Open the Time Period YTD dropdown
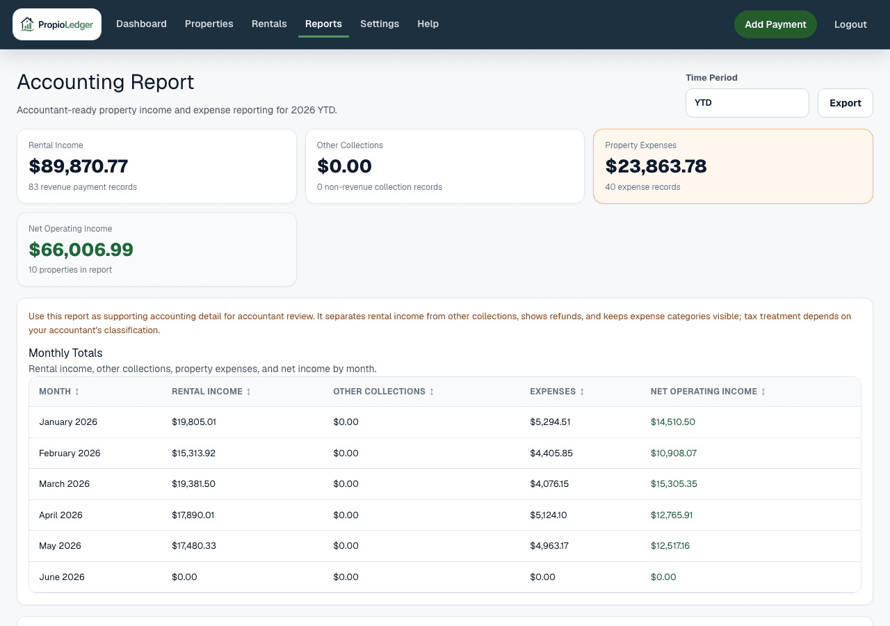Image resolution: width=890 pixels, height=626 pixels. pos(747,103)
